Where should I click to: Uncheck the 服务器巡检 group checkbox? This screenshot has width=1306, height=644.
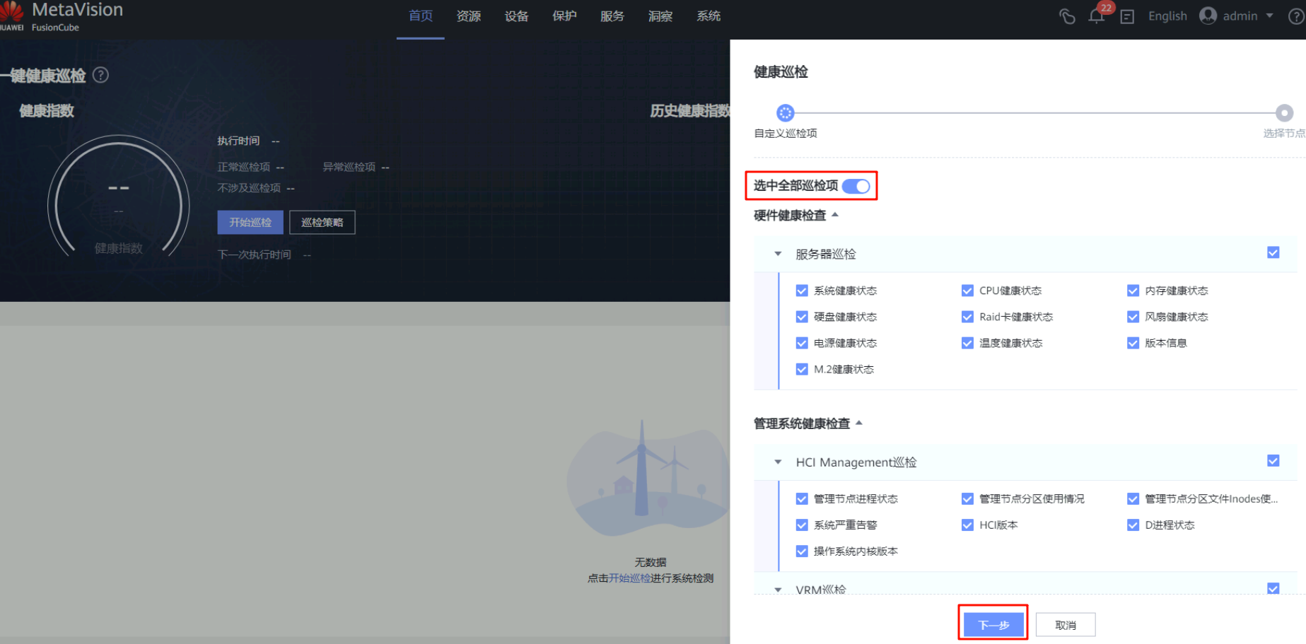tap(1273, 253)
